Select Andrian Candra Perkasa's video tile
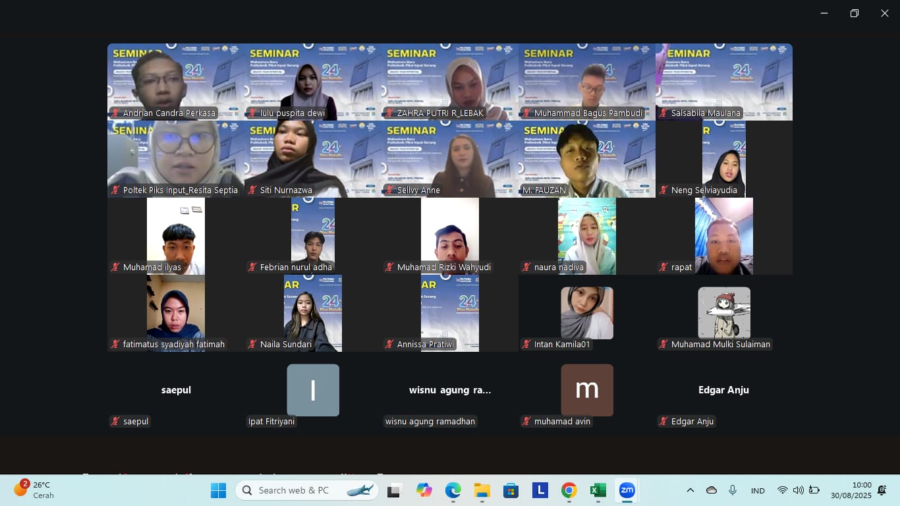This screenshot has height=506, width=900. pos(175,82)
